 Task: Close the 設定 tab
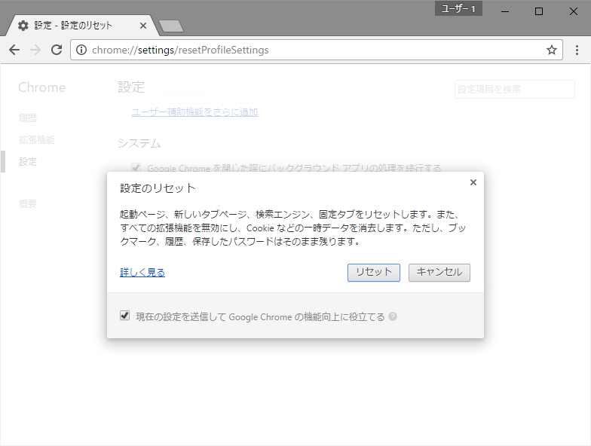coord(143,26)
